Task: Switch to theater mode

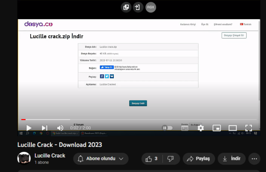Action: [x=233, y=128]
